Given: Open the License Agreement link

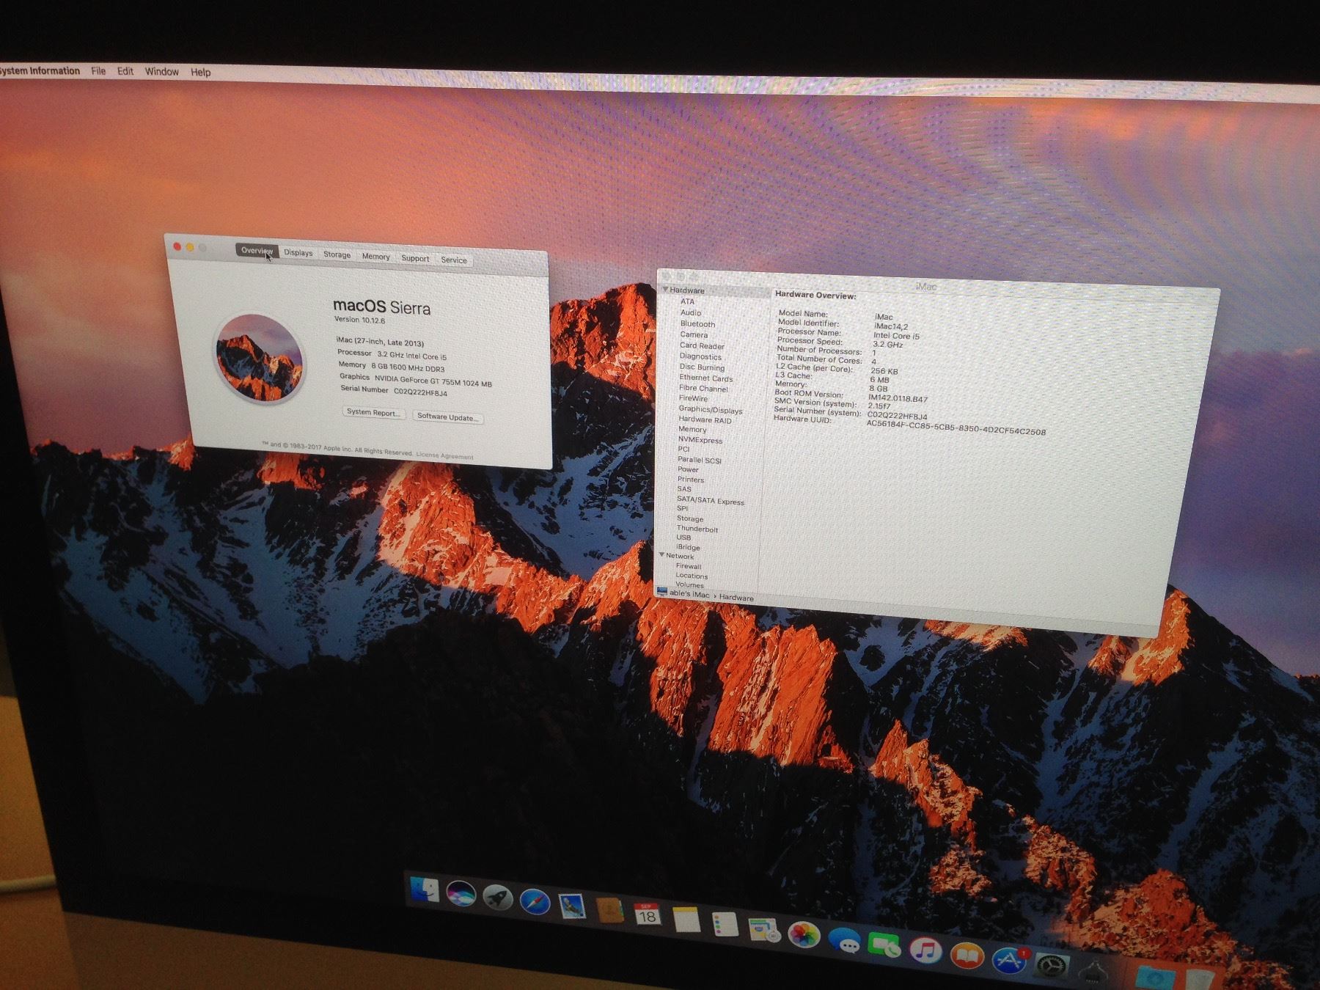Looking at the screenshot, I should [444, 456].
